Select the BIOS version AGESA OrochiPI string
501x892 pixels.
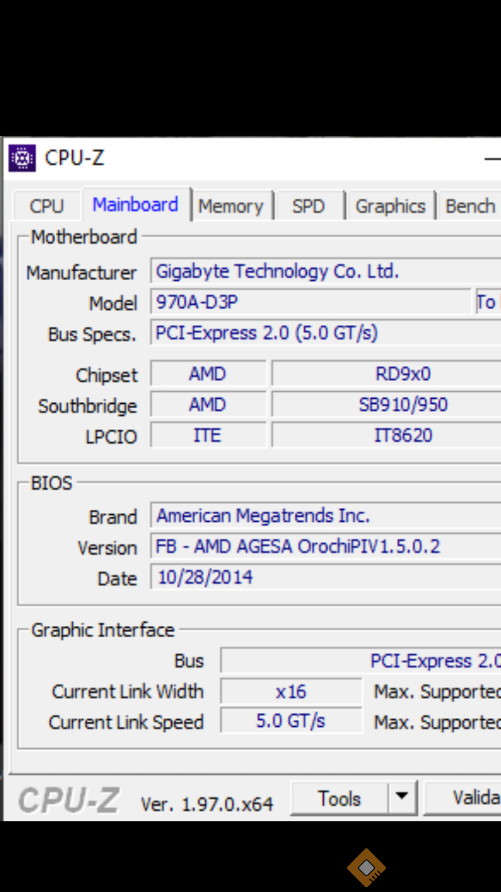click(x=326, y=546)
